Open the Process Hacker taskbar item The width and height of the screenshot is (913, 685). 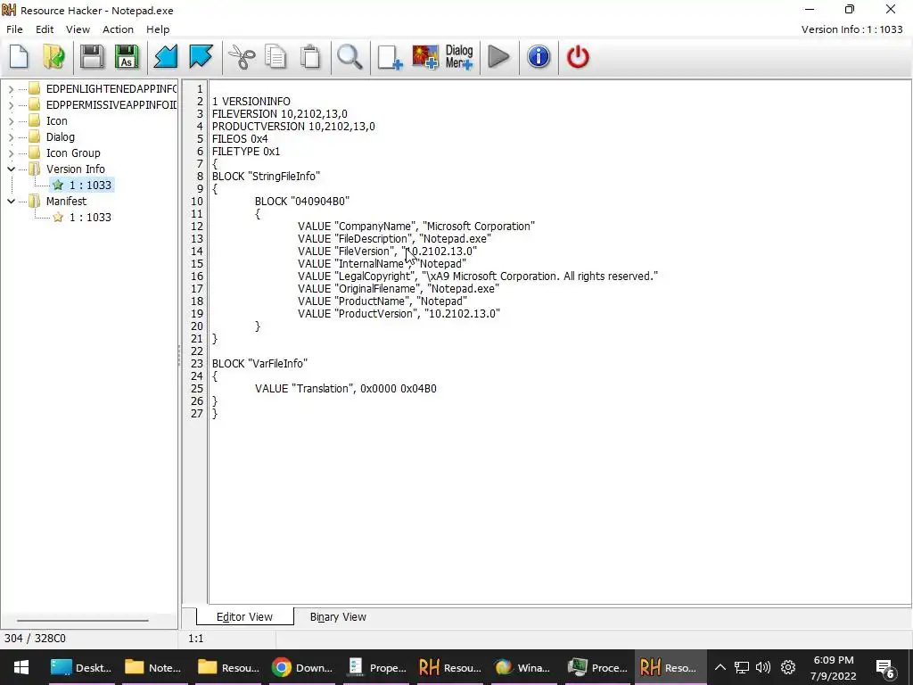pyautogui.click(x=598, y=667)
